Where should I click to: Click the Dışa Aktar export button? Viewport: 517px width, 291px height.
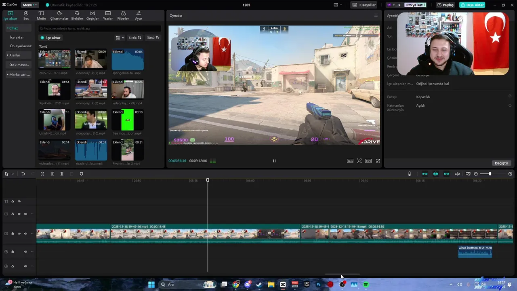(x=472, y=5)
